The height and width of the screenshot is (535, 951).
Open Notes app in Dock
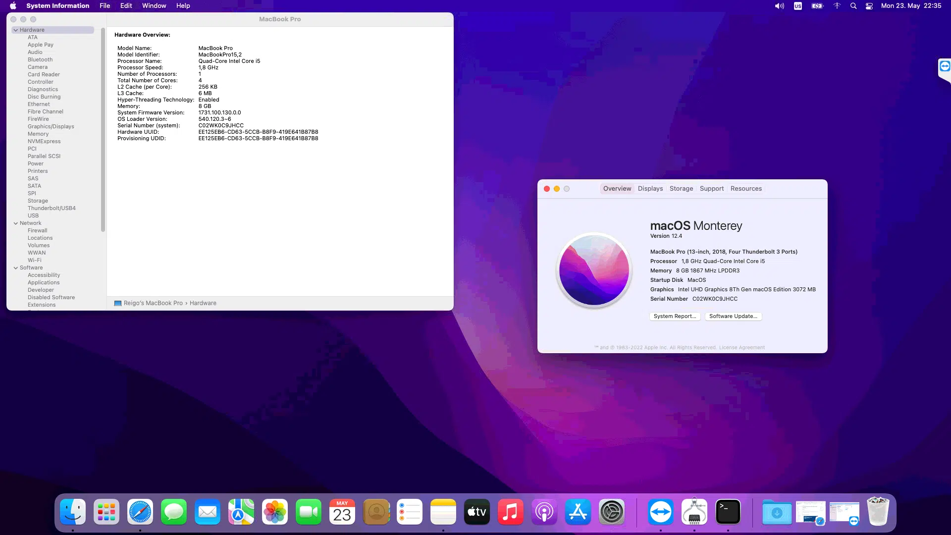click(x=443, y=512)
